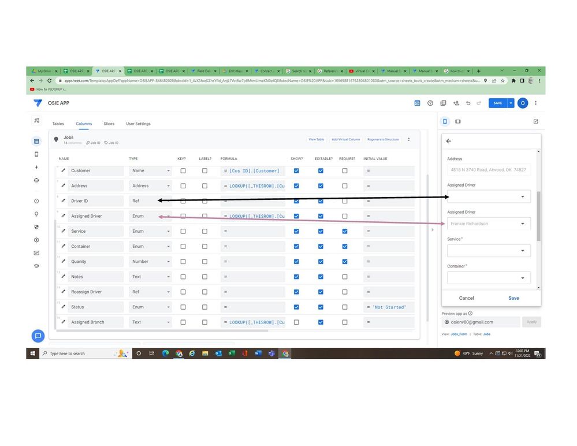Edit the Notes column pencil icon
The image size is (577, 446).
[64, 276]
